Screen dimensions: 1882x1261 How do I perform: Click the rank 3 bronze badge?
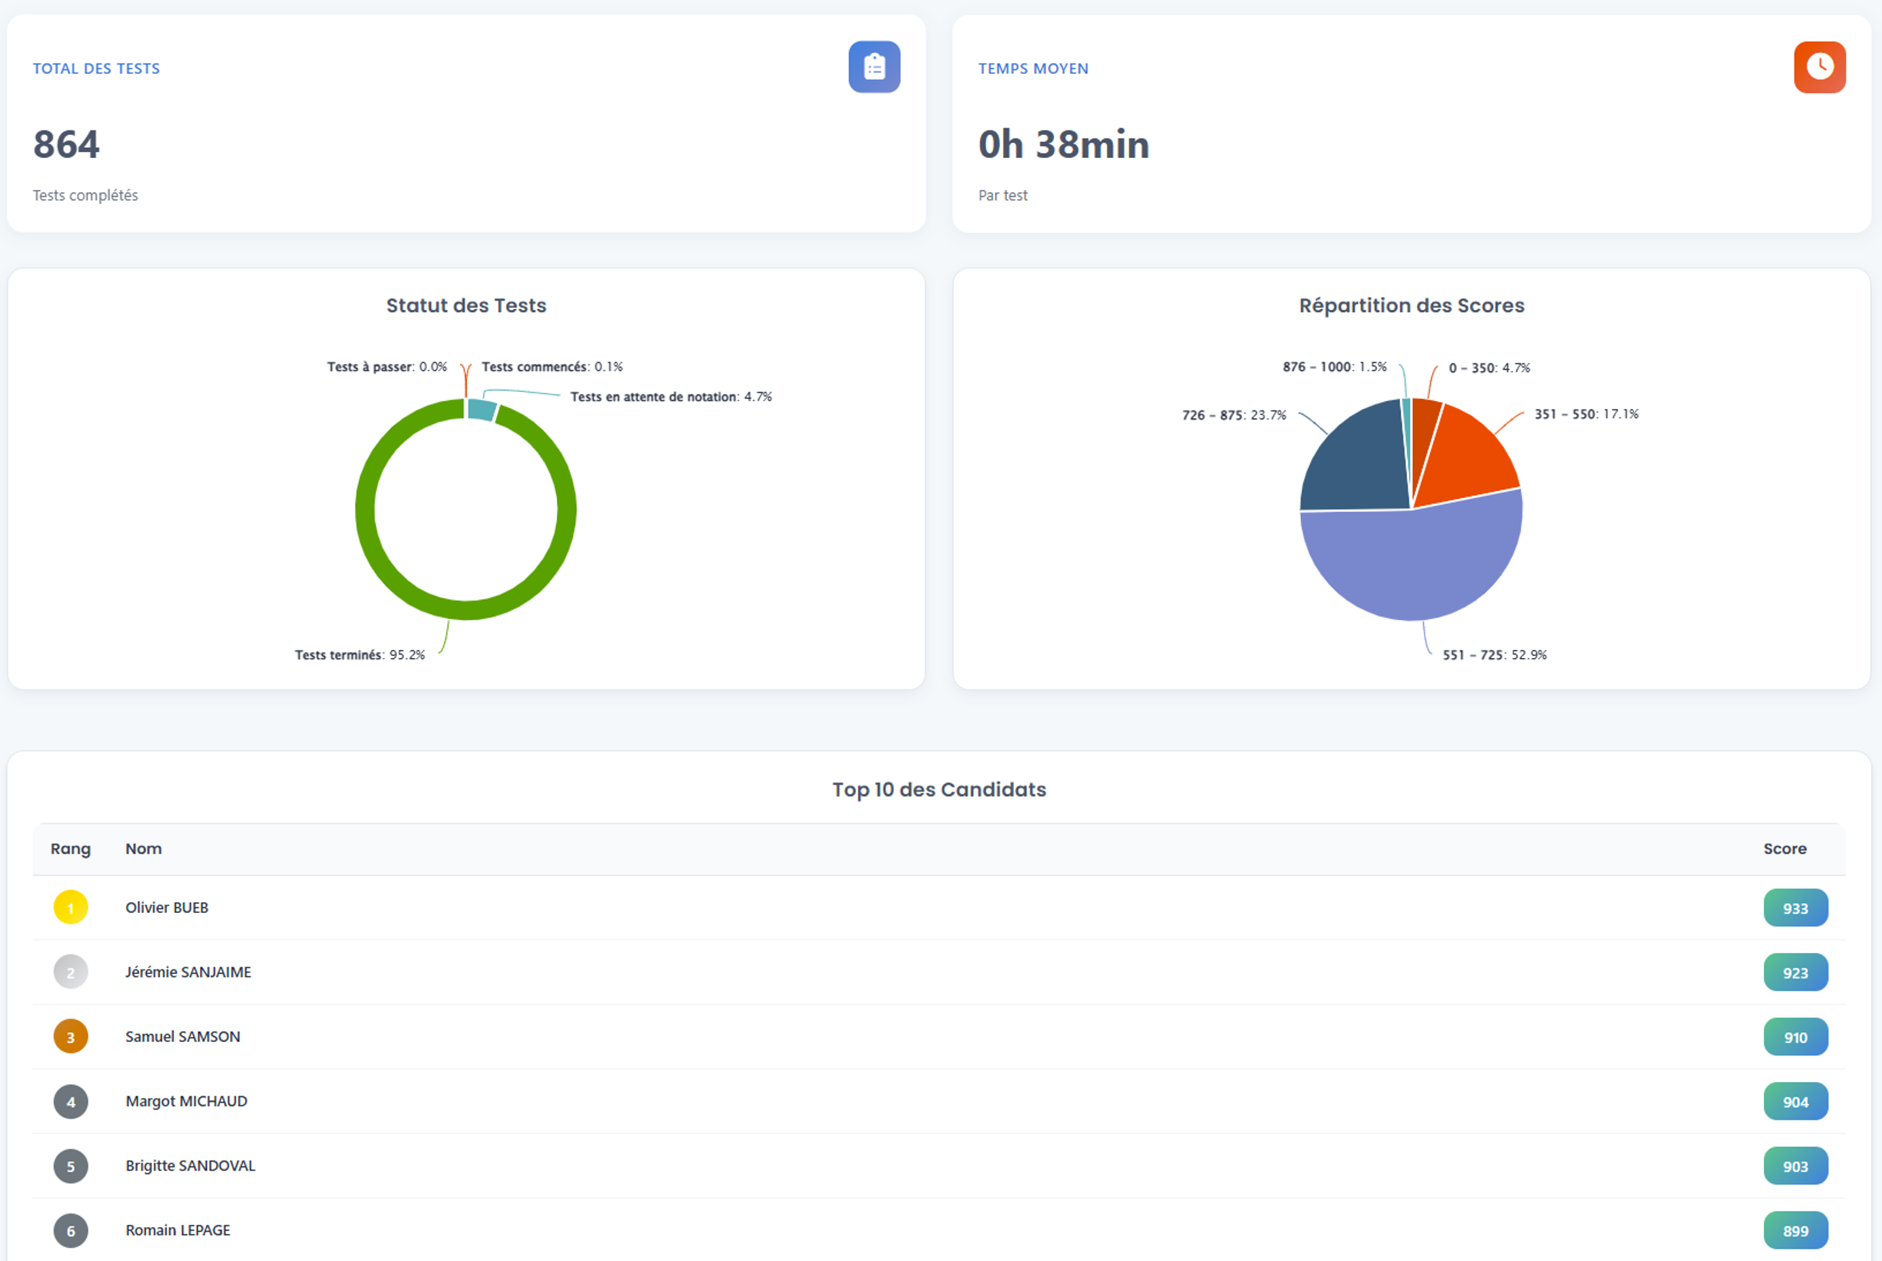pyautogui.click(x=71, y=1036)
